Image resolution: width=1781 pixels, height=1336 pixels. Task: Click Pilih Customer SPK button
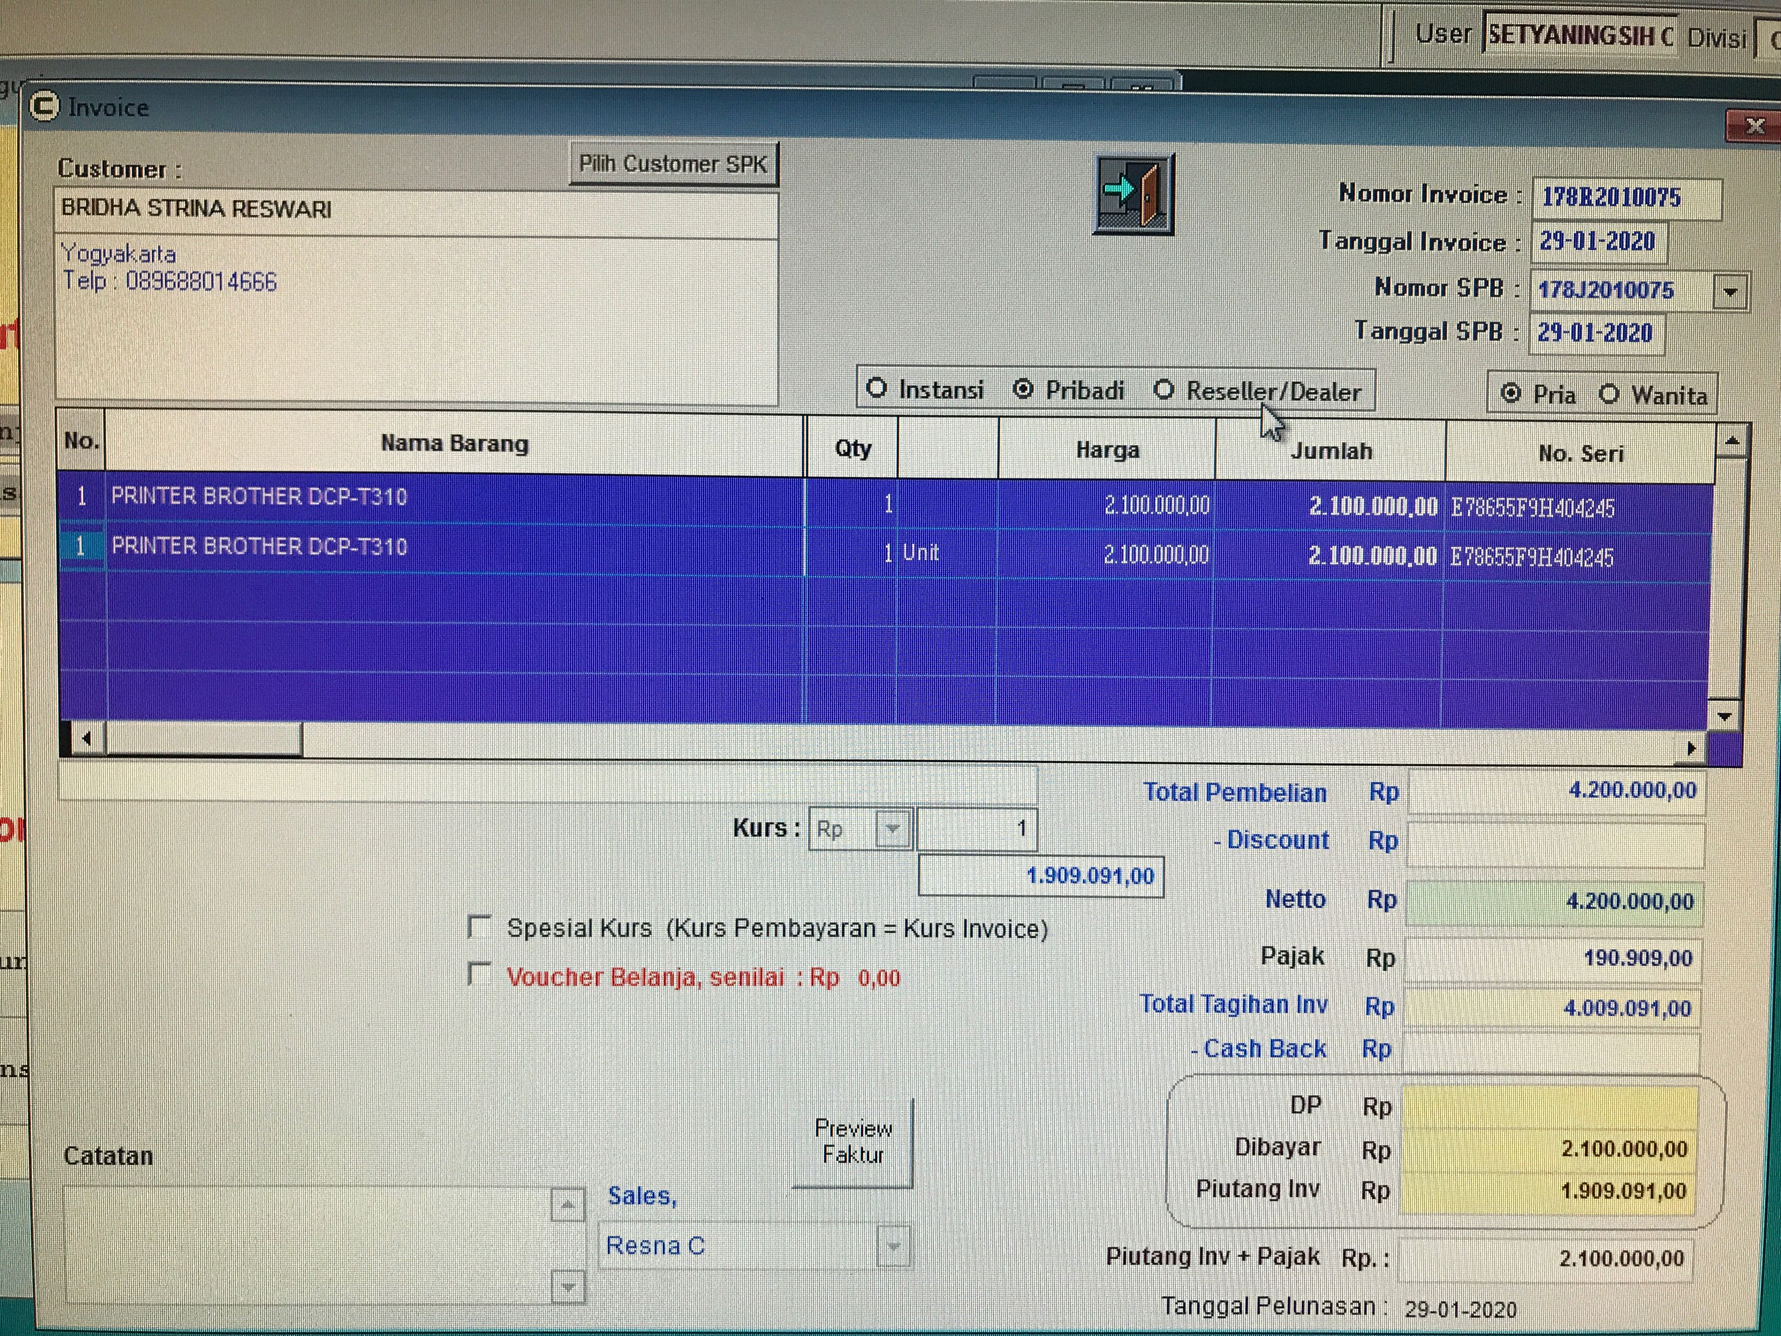tap(673, 164)
